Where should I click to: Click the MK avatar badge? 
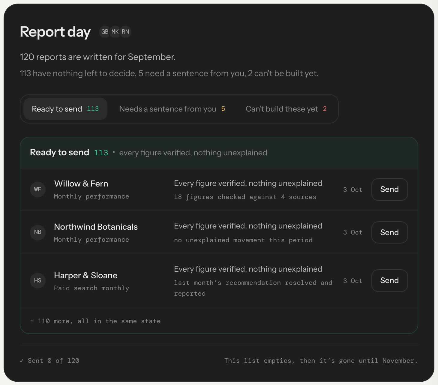(x=115, y=32)
